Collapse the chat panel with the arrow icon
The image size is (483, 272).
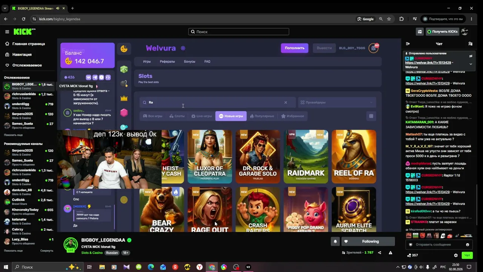[x=408, y=44]
